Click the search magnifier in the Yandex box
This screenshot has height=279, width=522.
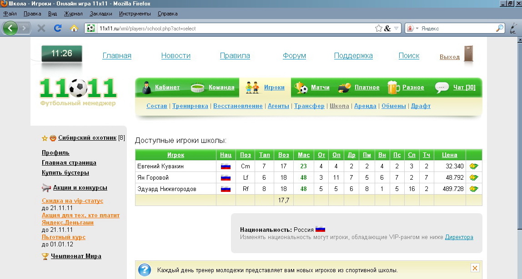click(500, 28)
